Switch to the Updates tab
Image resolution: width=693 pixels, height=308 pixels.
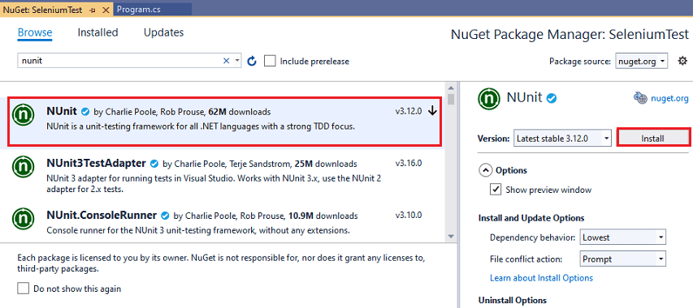(163, 32)
